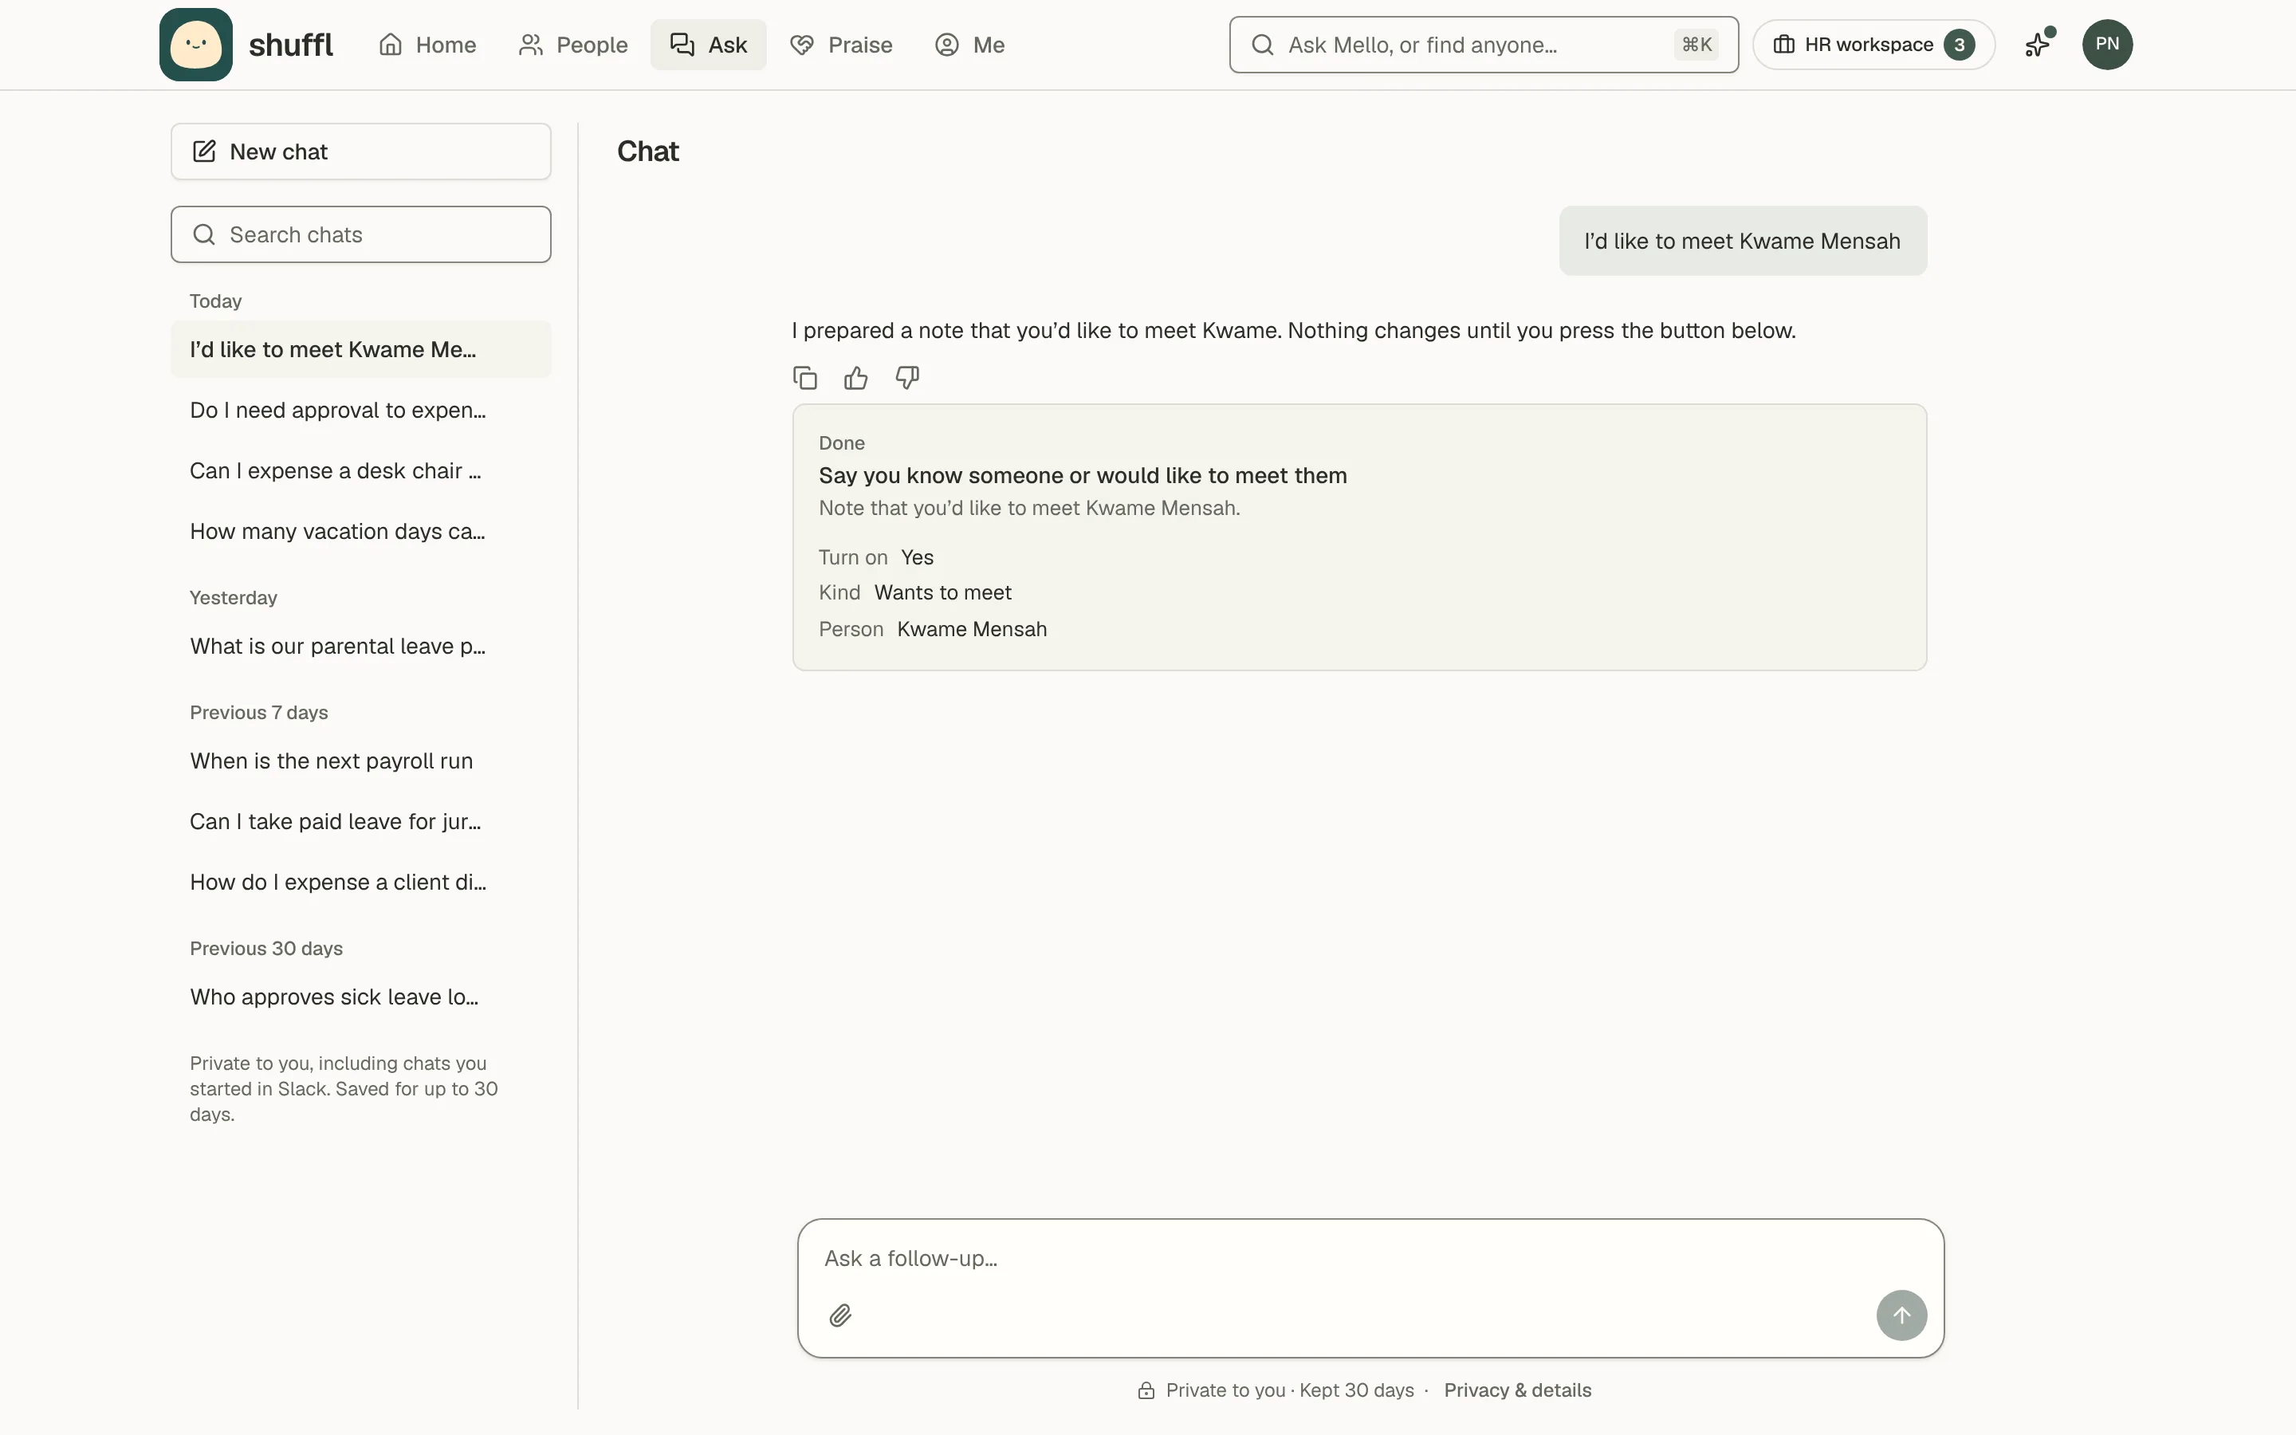Screen dimensions: 2296x1435
Task: Open chat "How do I expense a client di…"
Action: coord(360,883)
